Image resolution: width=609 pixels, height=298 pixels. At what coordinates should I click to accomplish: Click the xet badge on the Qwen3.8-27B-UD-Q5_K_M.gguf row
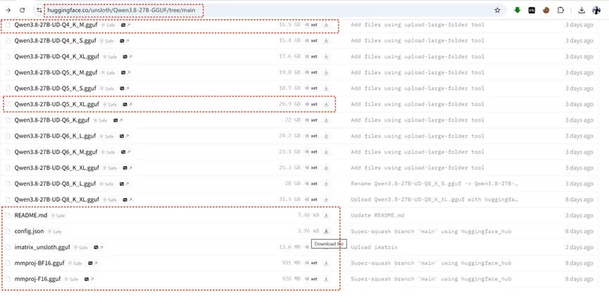(x=311, y=72)
